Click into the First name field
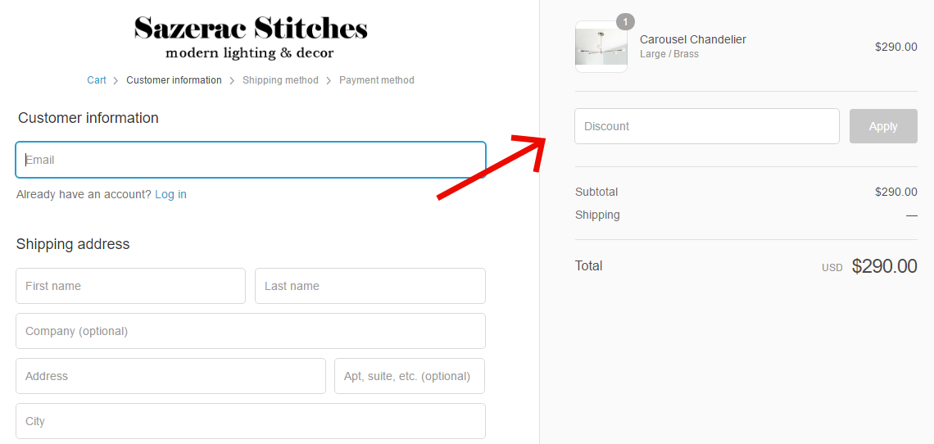The width and height of the screenshot is (934, 444). [130, 286]
